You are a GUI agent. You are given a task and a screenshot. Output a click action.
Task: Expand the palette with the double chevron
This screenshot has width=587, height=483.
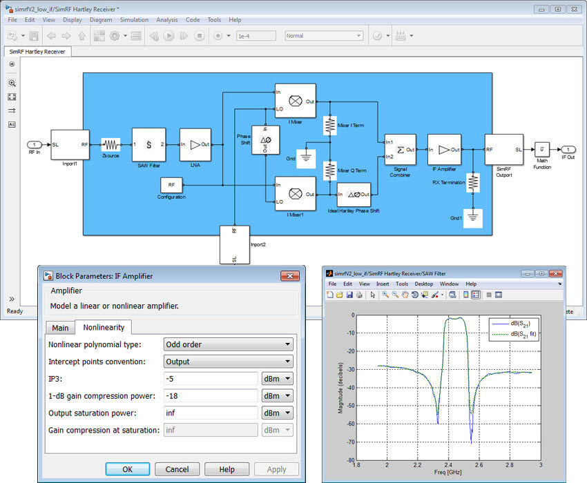click(x=12, y=299)
